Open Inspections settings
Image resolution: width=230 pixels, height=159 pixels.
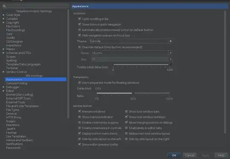click(14, 45)
